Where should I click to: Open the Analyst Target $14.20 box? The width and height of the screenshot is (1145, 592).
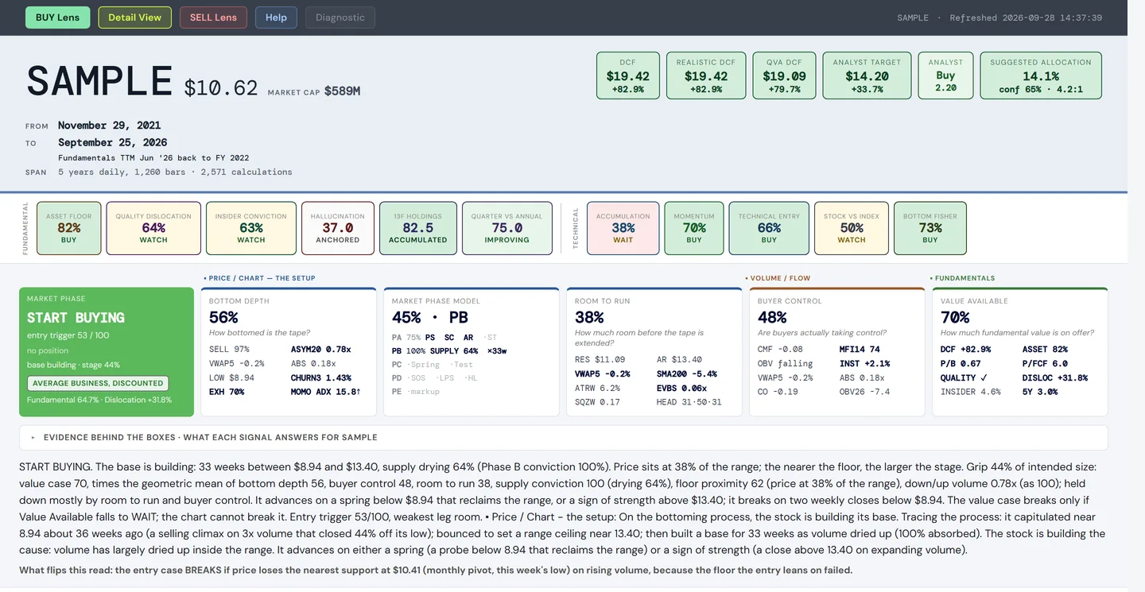pyautogui.click(x=867, y=75)
